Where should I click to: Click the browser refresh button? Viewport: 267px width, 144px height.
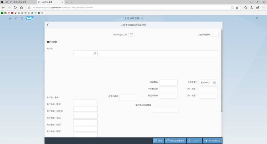(x=15, y=7)
